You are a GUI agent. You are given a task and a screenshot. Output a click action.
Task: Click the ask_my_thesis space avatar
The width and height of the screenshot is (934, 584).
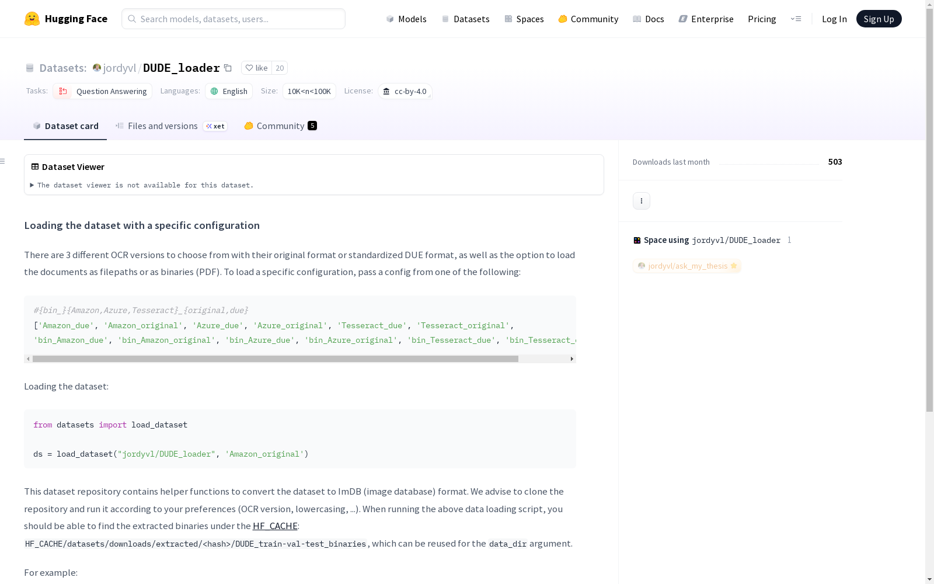pyautogui.click(x=642, y=266)
